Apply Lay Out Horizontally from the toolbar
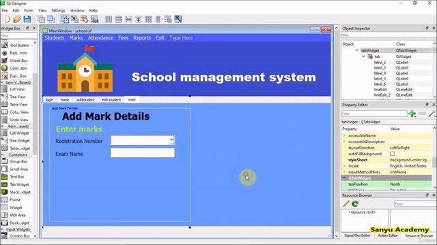Viewport: 437px width, 245px height. [109, 19]
